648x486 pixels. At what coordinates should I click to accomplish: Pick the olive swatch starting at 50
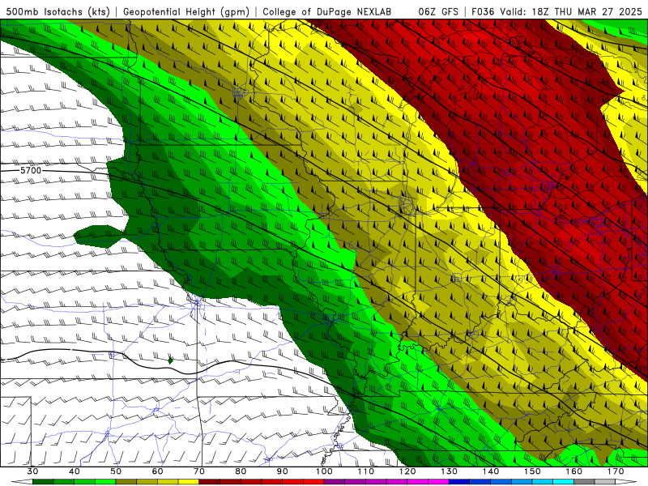coord(126,482)
